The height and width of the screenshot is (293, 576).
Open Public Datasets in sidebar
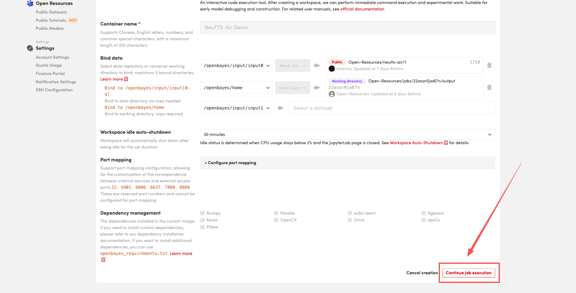click(x=51, y=12)
